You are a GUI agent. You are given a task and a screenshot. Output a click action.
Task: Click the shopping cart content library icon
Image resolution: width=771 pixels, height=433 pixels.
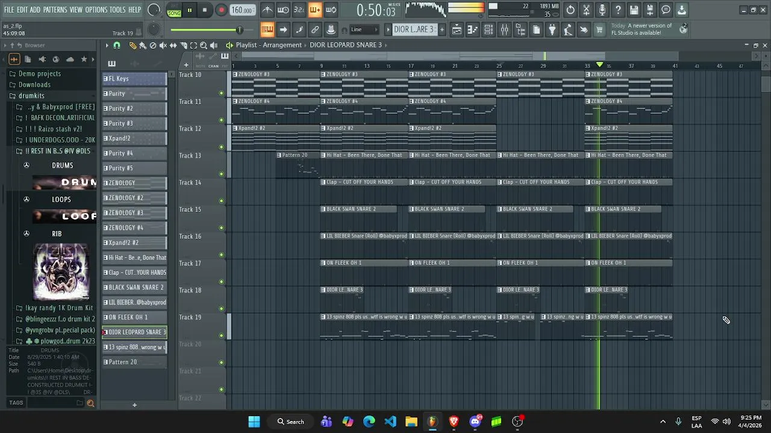coord(599,29)
